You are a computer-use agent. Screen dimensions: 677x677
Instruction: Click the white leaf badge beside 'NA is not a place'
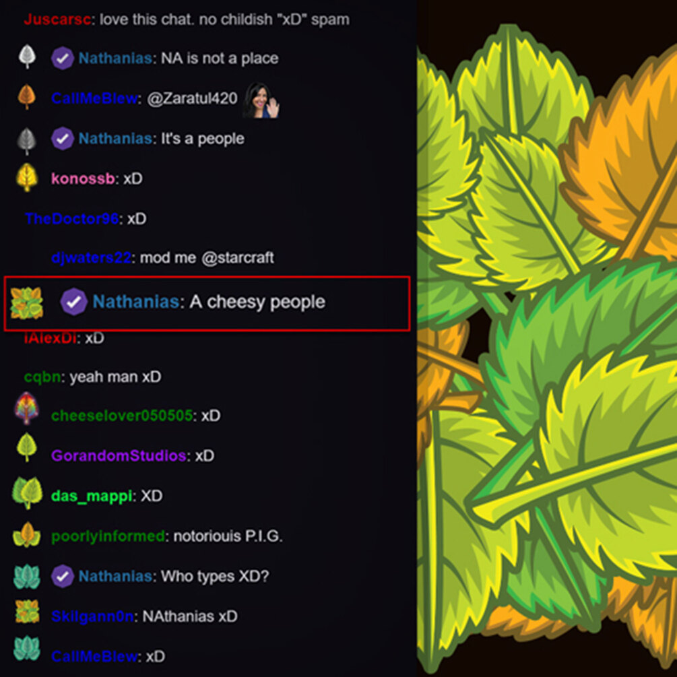(27, 57)
